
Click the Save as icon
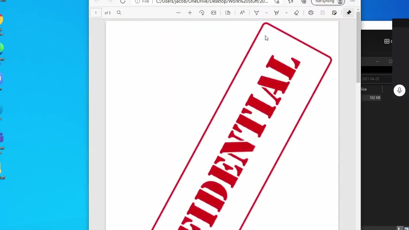(334, 13)
